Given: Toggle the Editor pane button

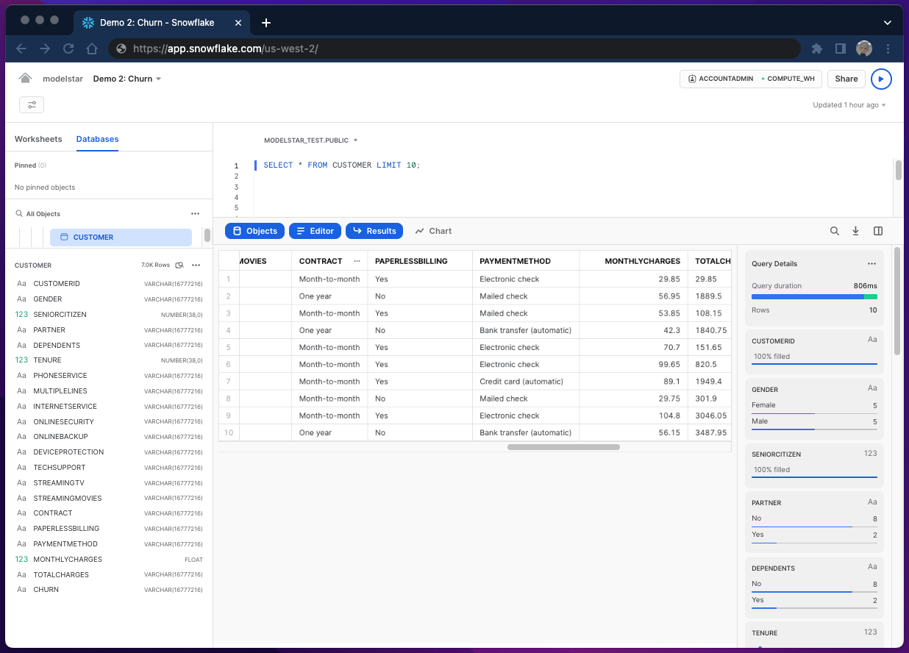Looking at the screenshot, I should coord(315,231).
